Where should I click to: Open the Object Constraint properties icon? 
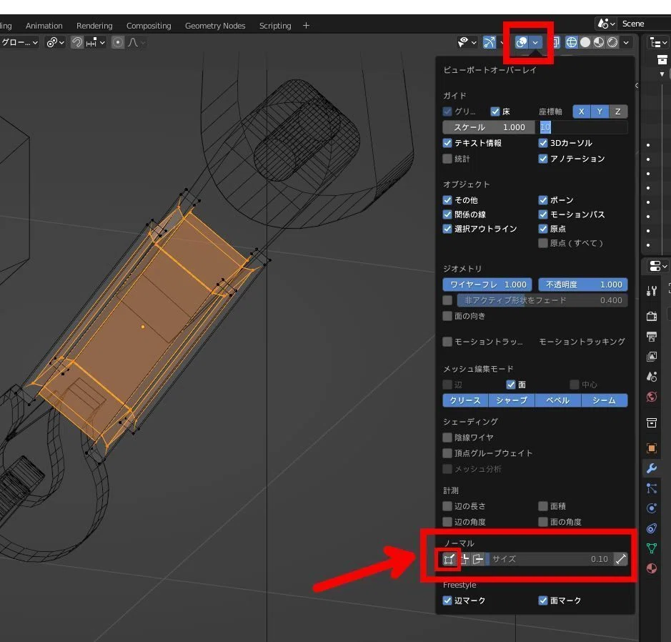pyautogui.click(x=651, y=528)
